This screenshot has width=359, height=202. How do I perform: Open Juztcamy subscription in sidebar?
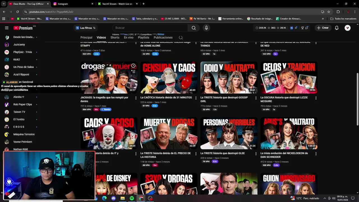coord(19,45)
